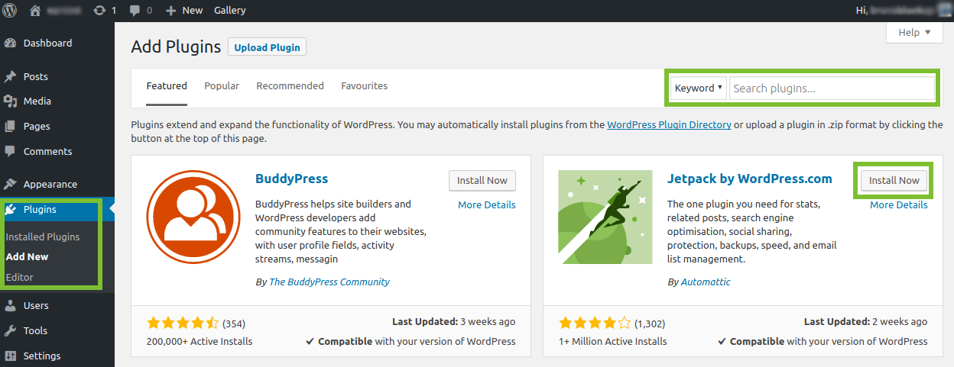
Task: Open the WordPress Plugin Directory link
Action: (x=669, y=125)
